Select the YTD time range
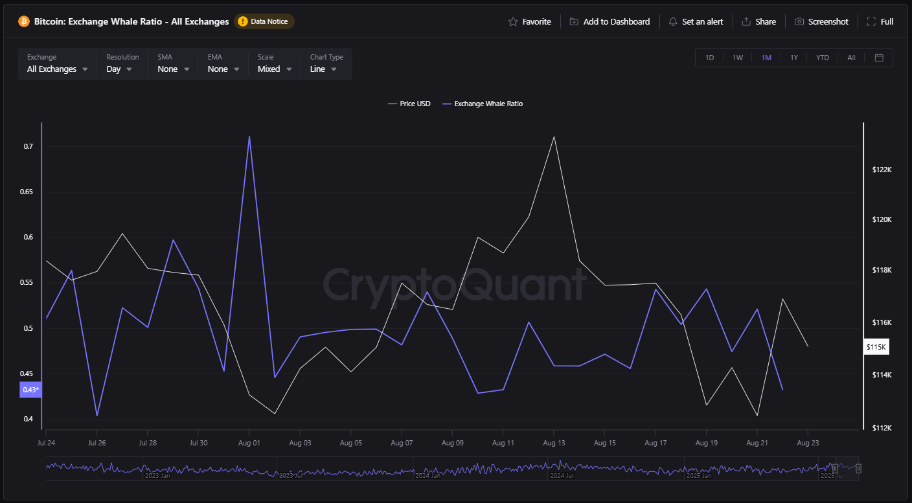The height and width of the screenshot is (503, 912). click(x=822, y=58)
